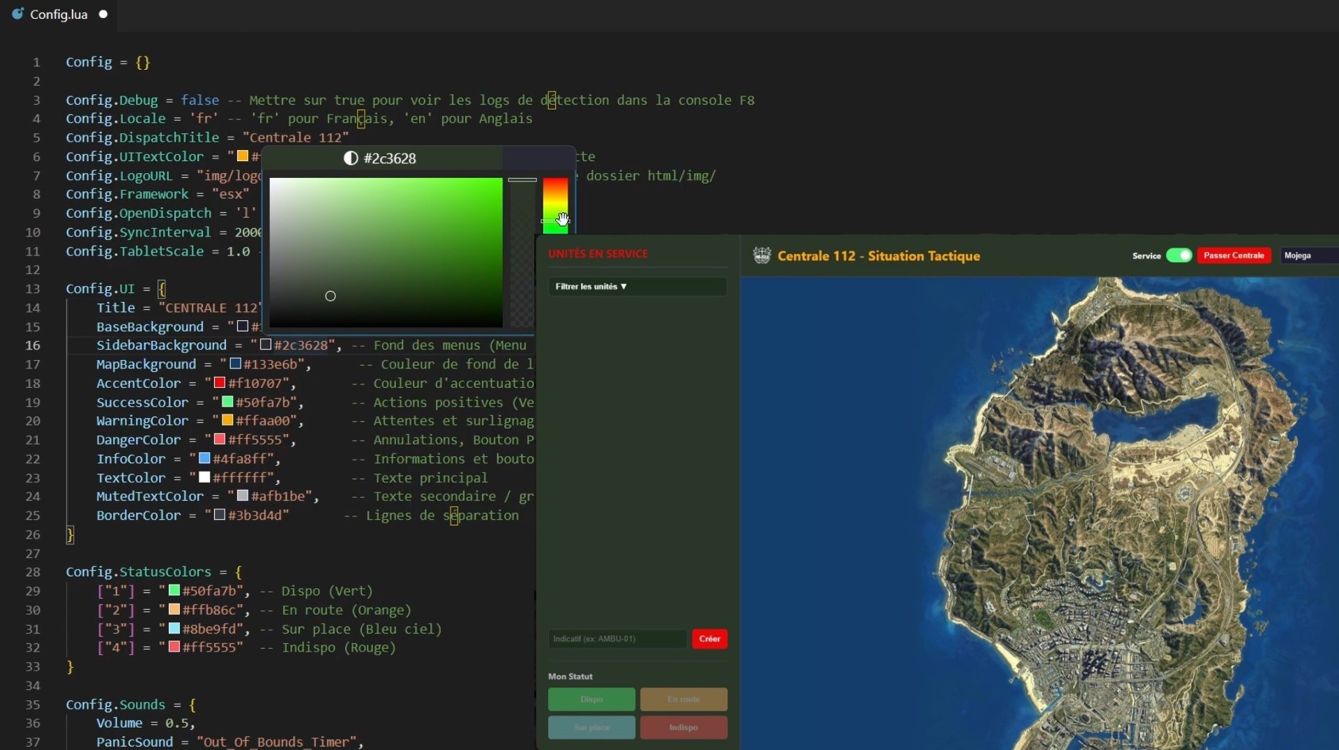
Task: Click line number 16 in the gutter
Action: coord(33,345)
